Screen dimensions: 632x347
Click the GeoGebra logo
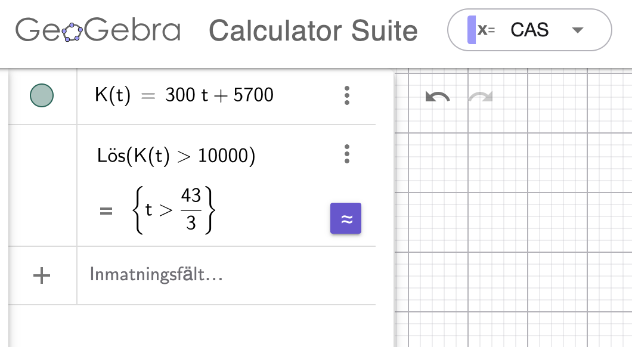97,30
